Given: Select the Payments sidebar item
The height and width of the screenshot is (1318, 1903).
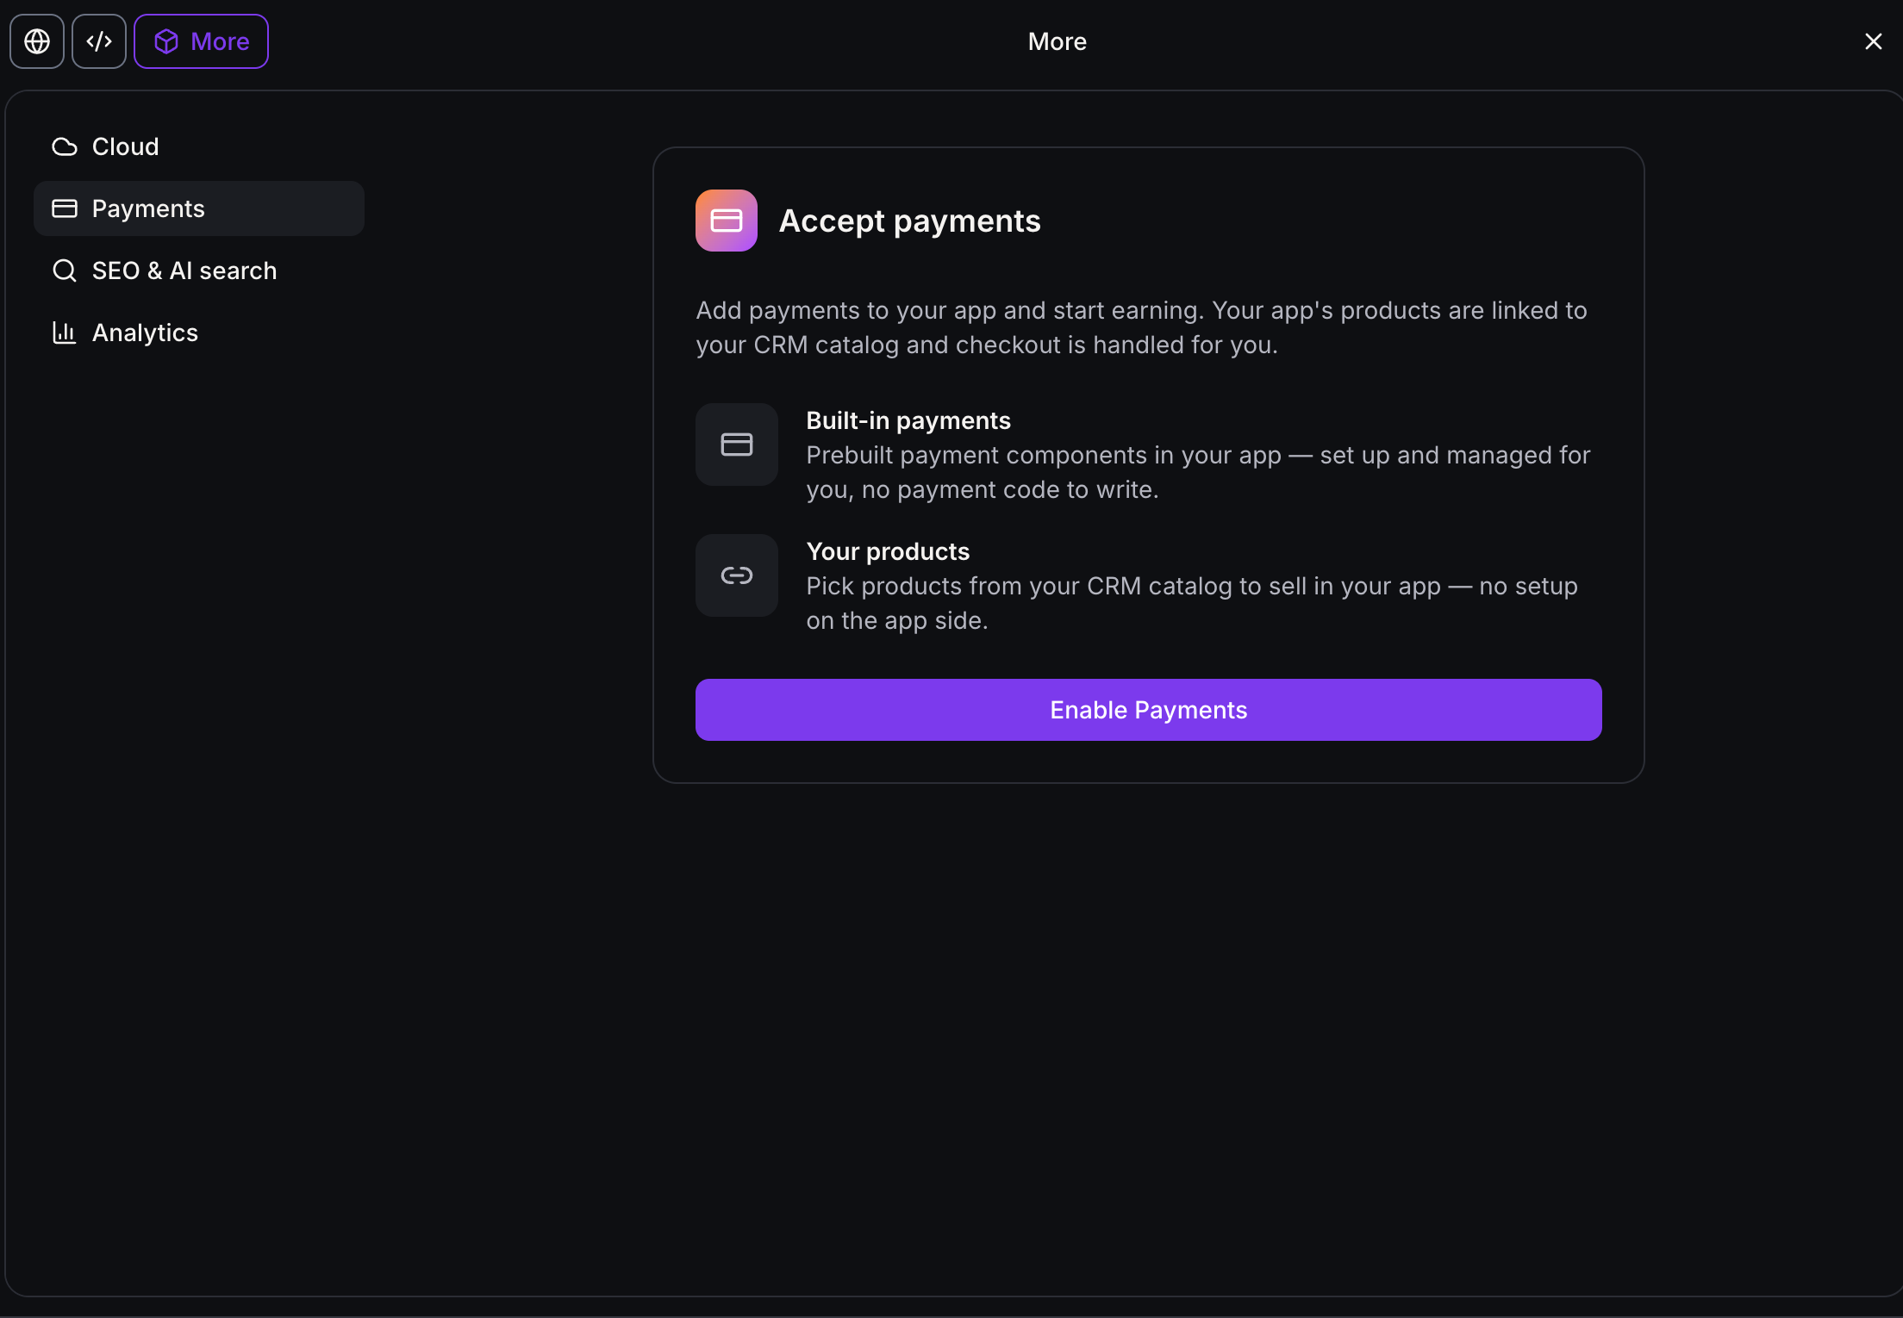Looking at the screenshot, I should tap(199, 208).
